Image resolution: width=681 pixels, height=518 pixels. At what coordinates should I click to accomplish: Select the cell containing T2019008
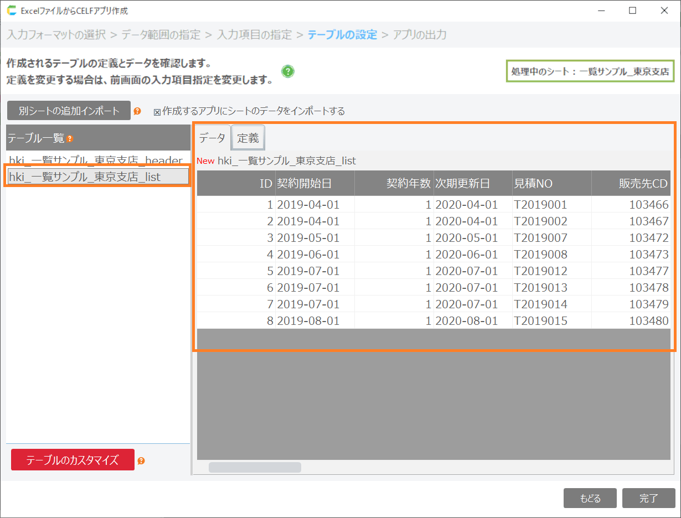540,255
